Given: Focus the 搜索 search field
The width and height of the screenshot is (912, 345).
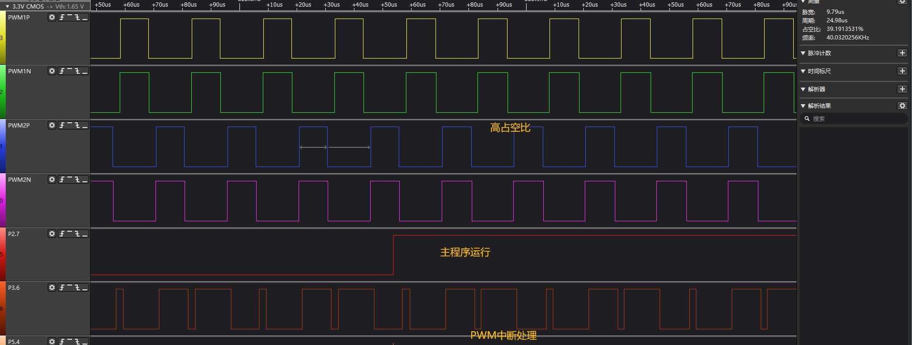Looking at the screenshot, I should [x=854, y=118].
